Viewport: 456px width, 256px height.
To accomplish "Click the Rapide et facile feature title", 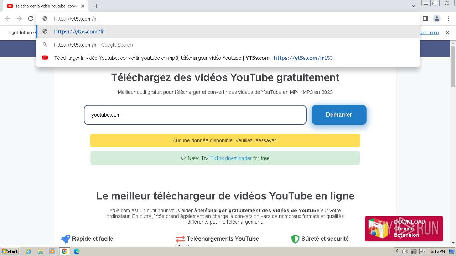I will click(x=93, y=239).
